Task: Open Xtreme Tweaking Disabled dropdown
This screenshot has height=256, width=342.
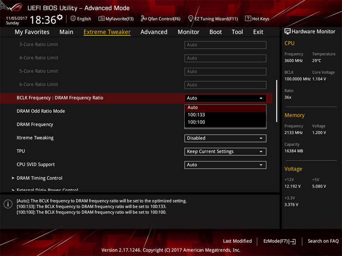Action: (225, 138)
